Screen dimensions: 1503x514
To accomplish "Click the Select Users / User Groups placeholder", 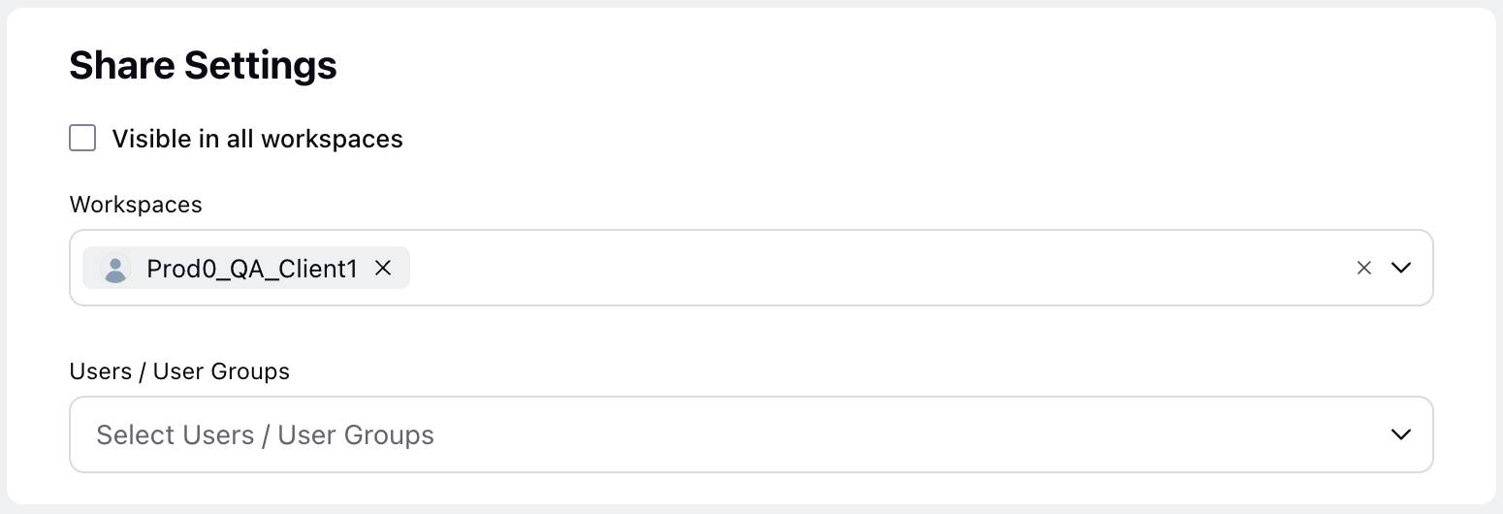I will coord(265,434).
